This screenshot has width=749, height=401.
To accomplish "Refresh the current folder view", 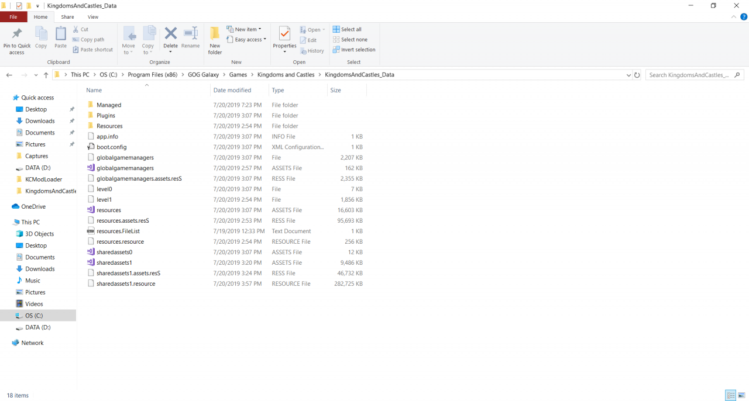I will [x=637, y=75].
